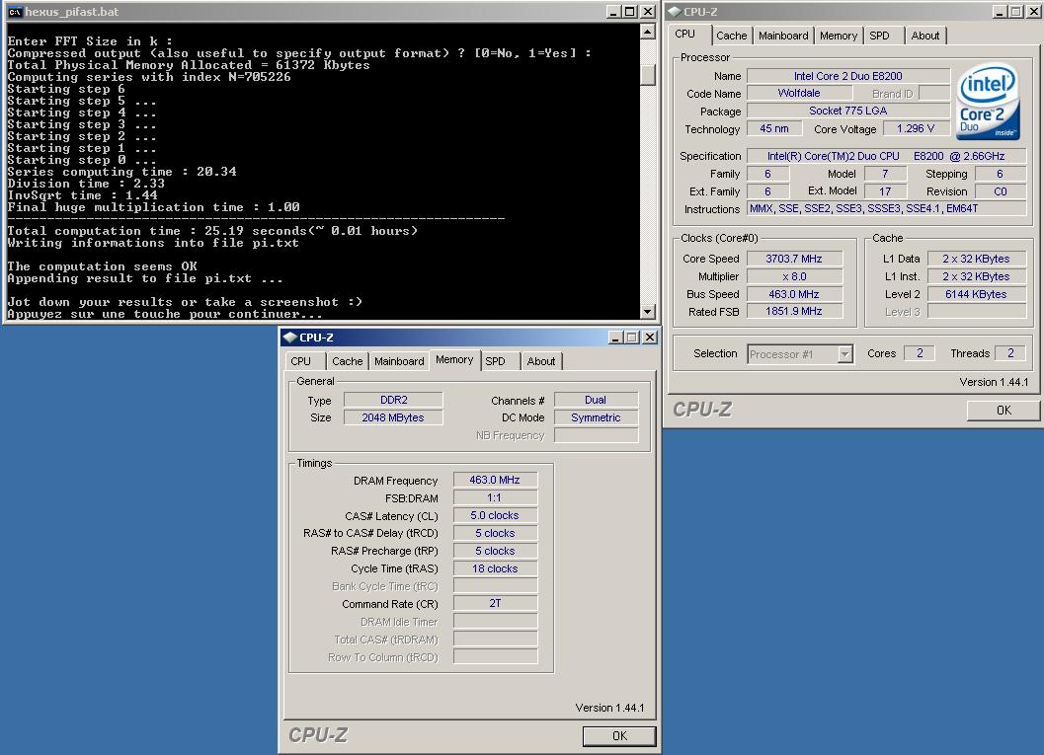Click the console icon in hexus_pifast.bat title bar
This screenshot has width=1044, height=755.
tap(14, 12)
